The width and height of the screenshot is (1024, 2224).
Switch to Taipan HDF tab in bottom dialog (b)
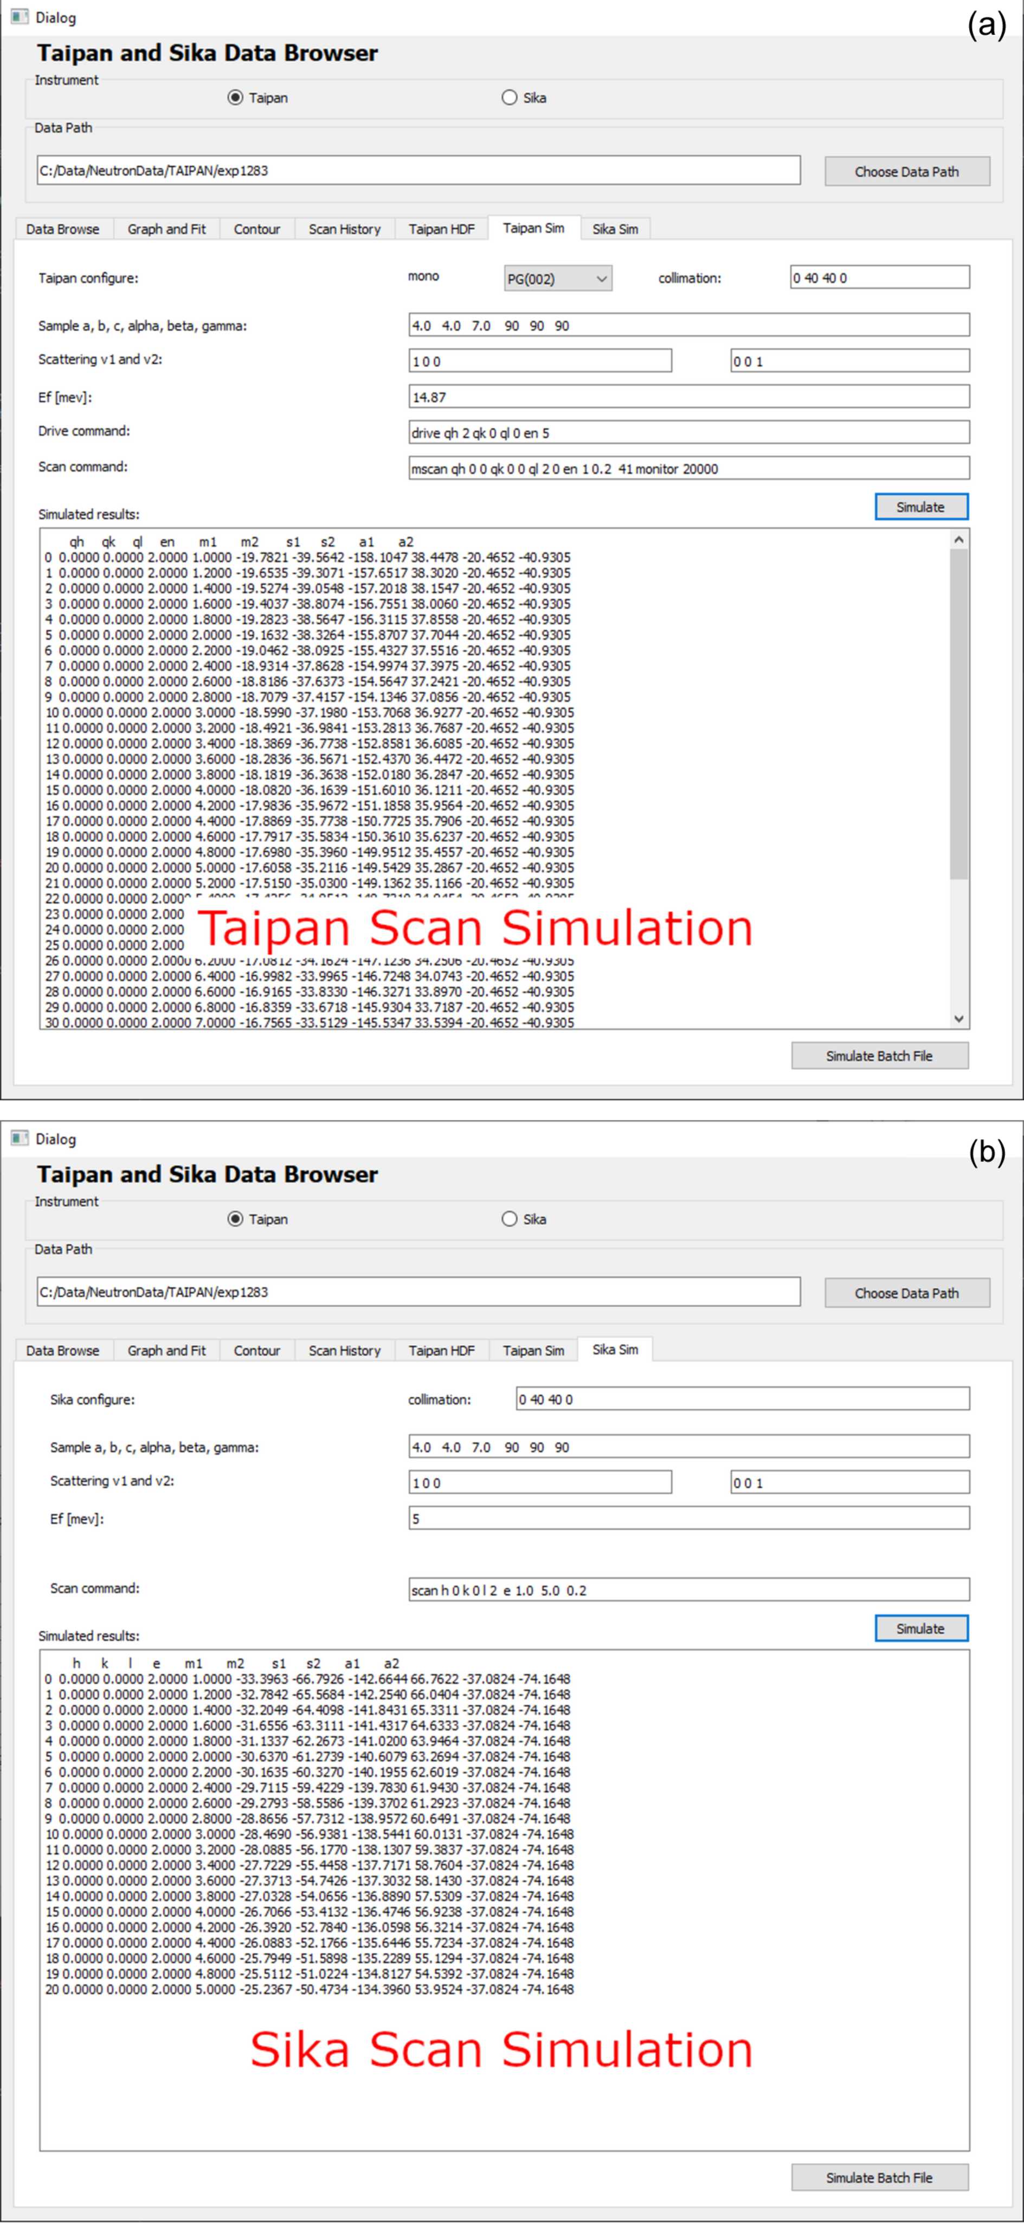pos(442,1350)
